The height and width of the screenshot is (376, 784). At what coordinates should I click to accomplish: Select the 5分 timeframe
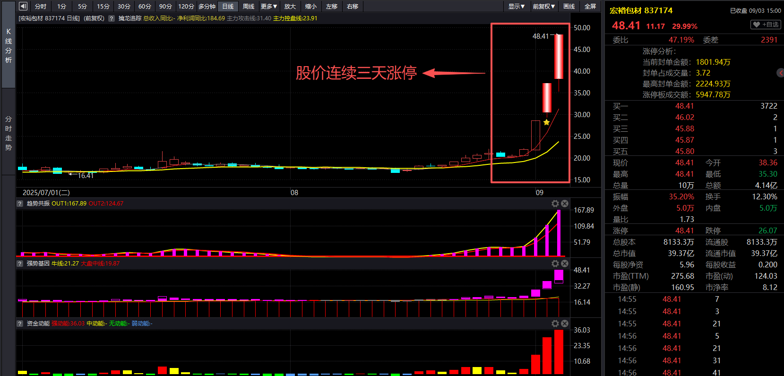(83, 6)
